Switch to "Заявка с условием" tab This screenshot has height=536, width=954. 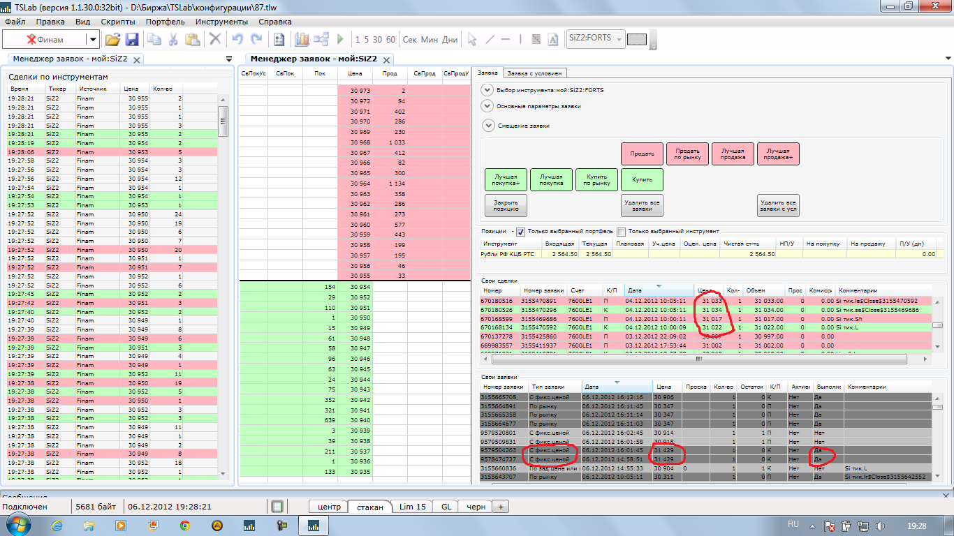coord(534,73)
